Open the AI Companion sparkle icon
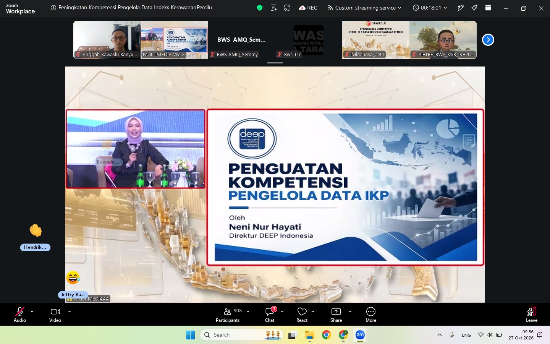This screenshot has width=550, height=344. tap(474, 8)
